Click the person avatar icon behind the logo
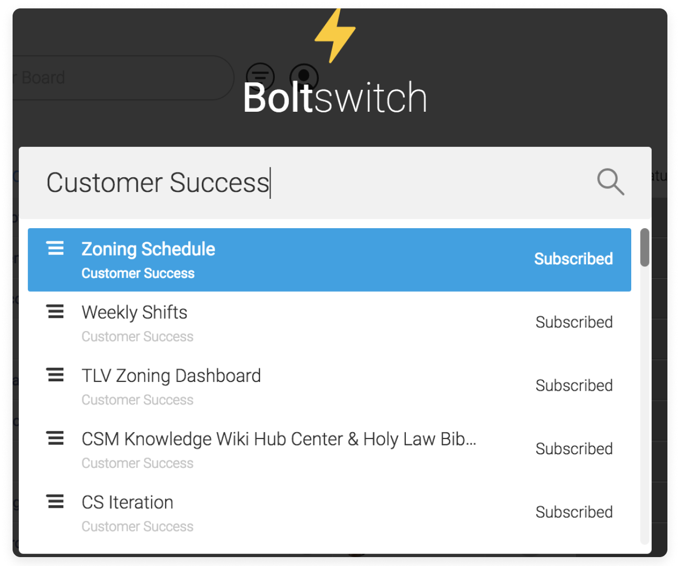Viewport: 680px width, 566px height. (x=304, y=77)
